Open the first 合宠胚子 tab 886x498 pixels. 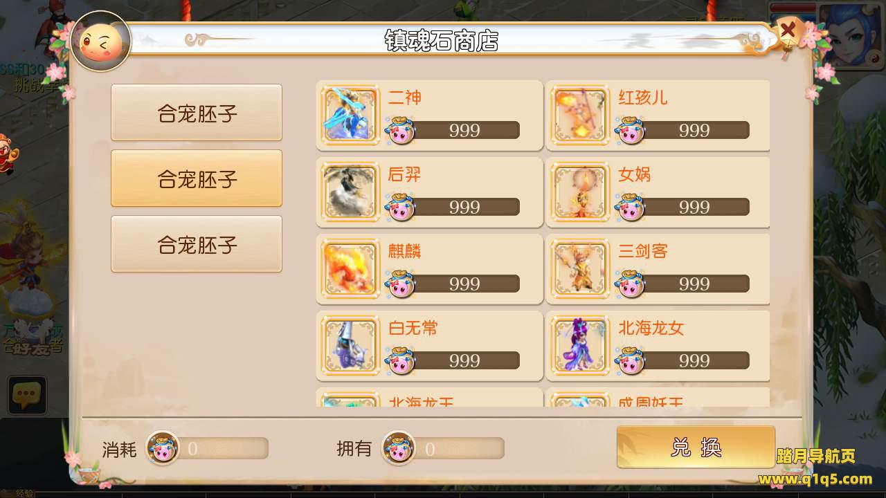point(197,113)
